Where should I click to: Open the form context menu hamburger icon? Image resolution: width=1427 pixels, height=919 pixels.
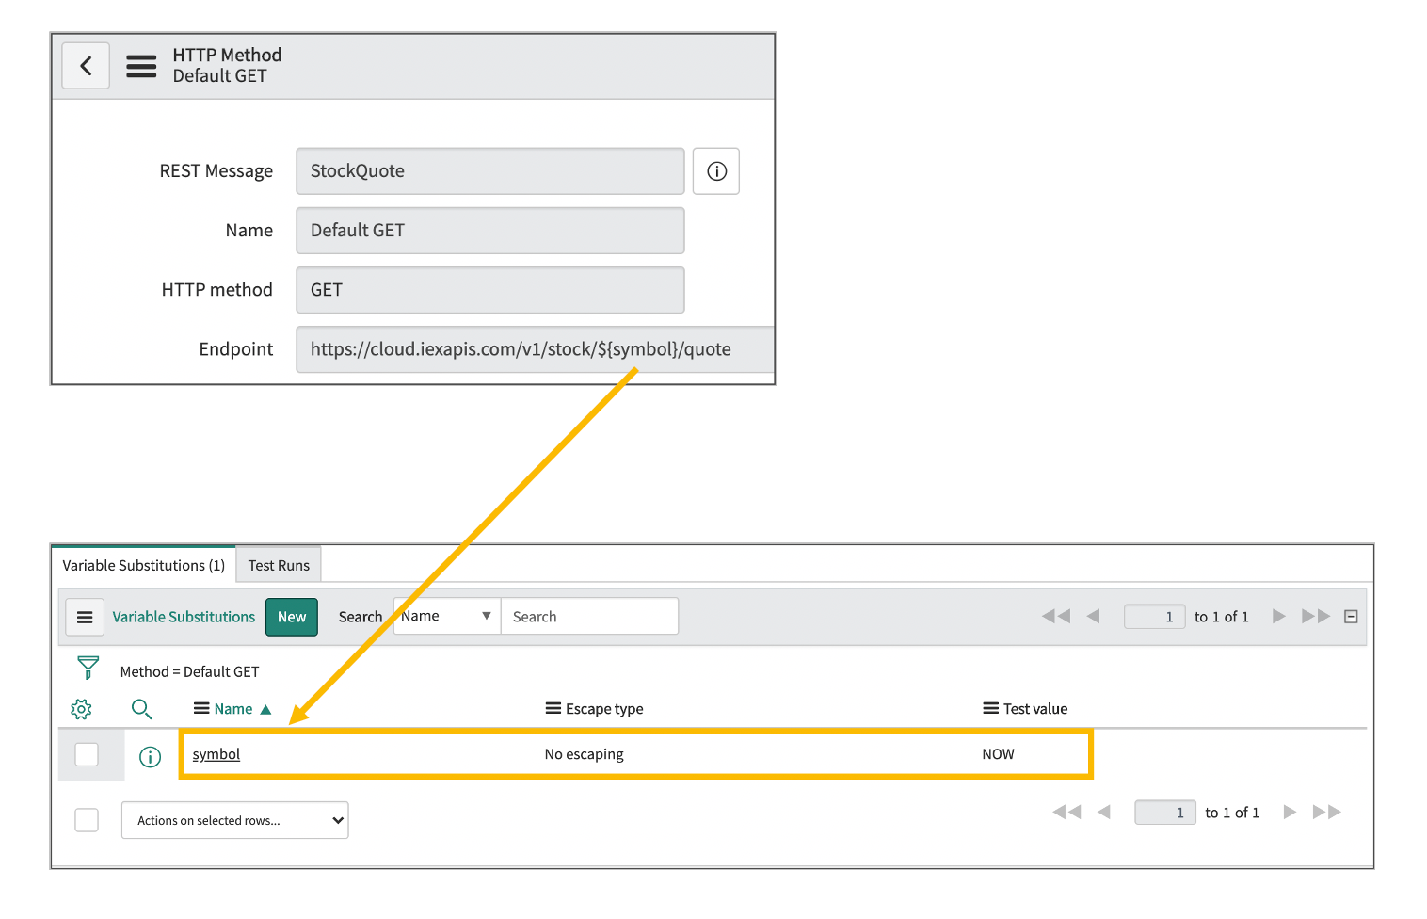click(x=140, y=66)
